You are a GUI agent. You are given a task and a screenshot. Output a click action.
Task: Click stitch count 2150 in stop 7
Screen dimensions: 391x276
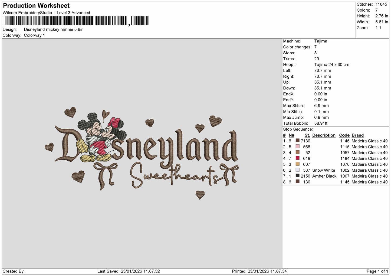[305, 176]
